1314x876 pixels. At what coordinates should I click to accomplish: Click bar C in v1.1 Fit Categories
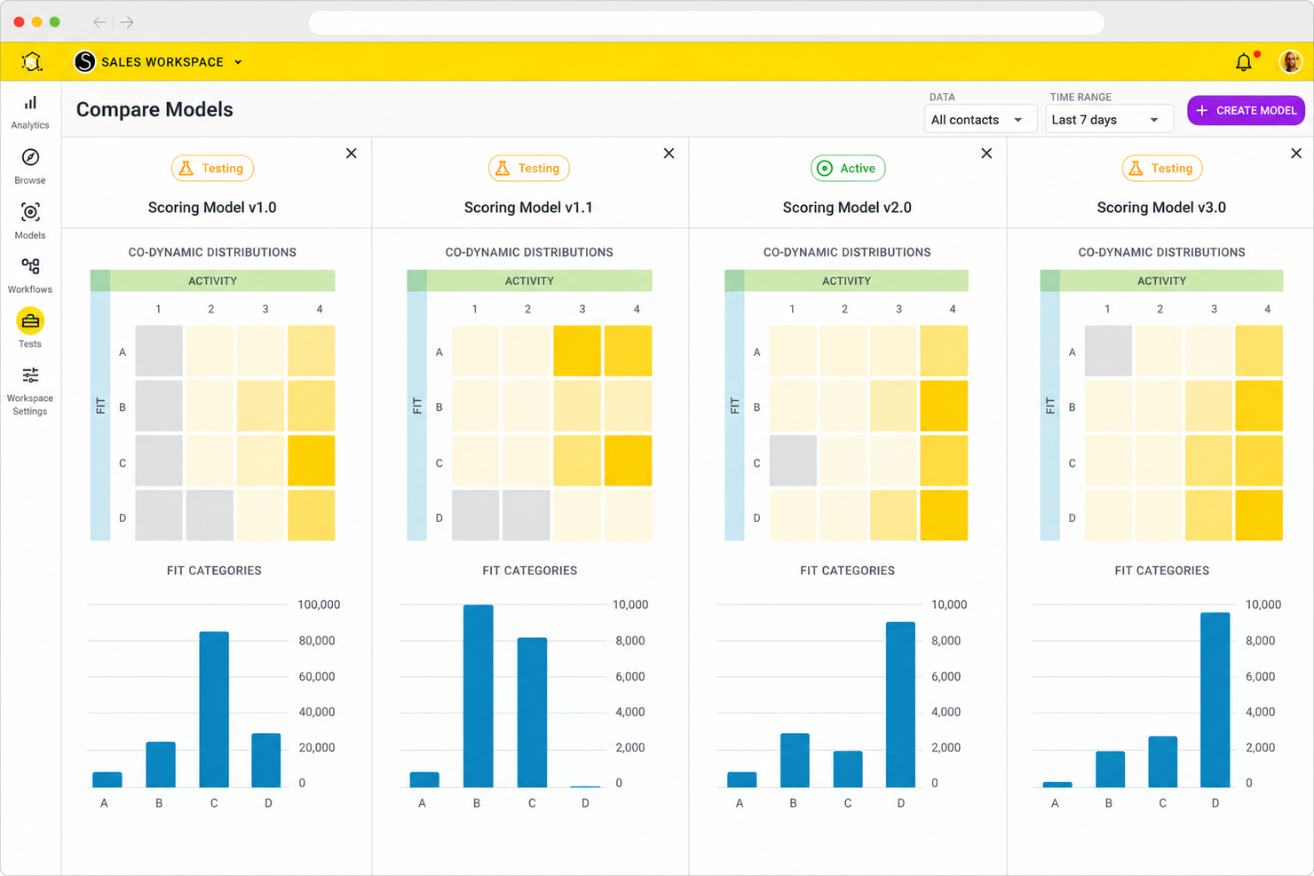coord(532,713)
